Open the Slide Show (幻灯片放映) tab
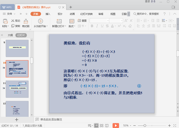Image resolution: width=179 pixels, height=128 pixels. click(87, 14)
